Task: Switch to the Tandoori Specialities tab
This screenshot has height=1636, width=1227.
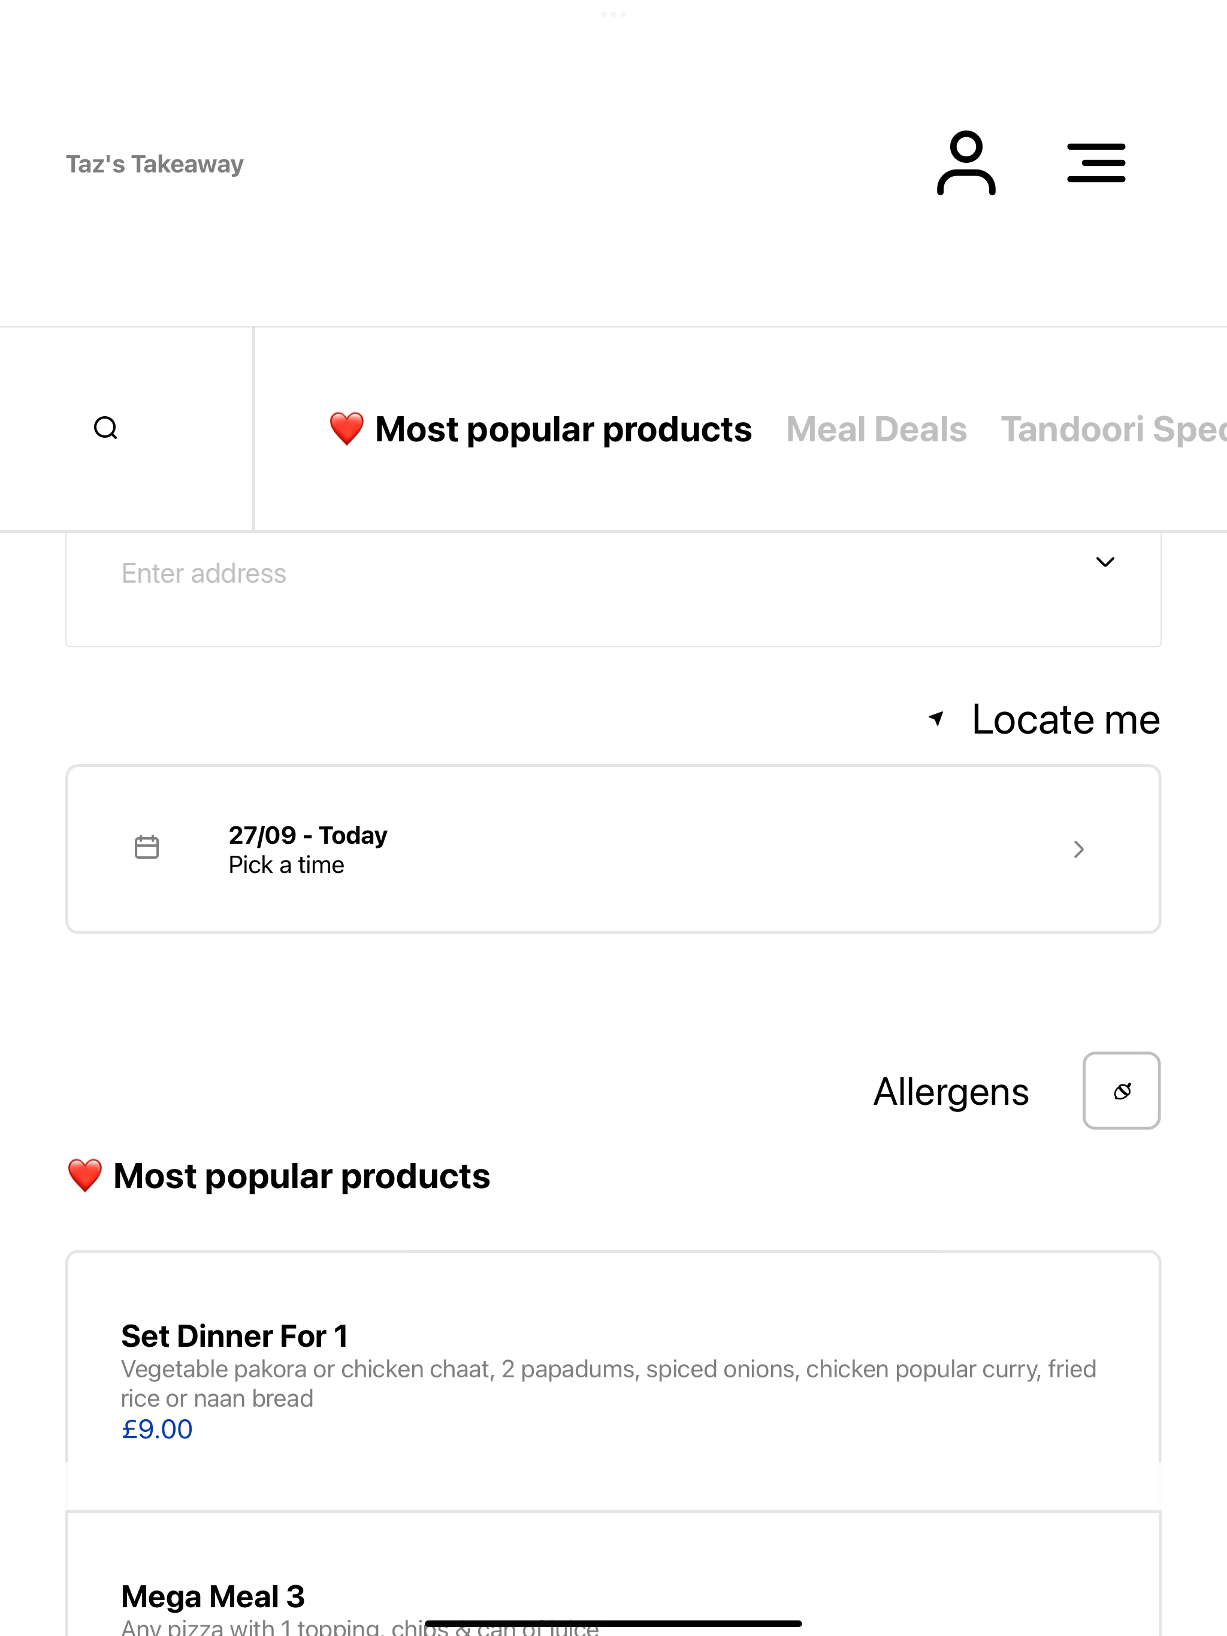Action: [1114, 429]
